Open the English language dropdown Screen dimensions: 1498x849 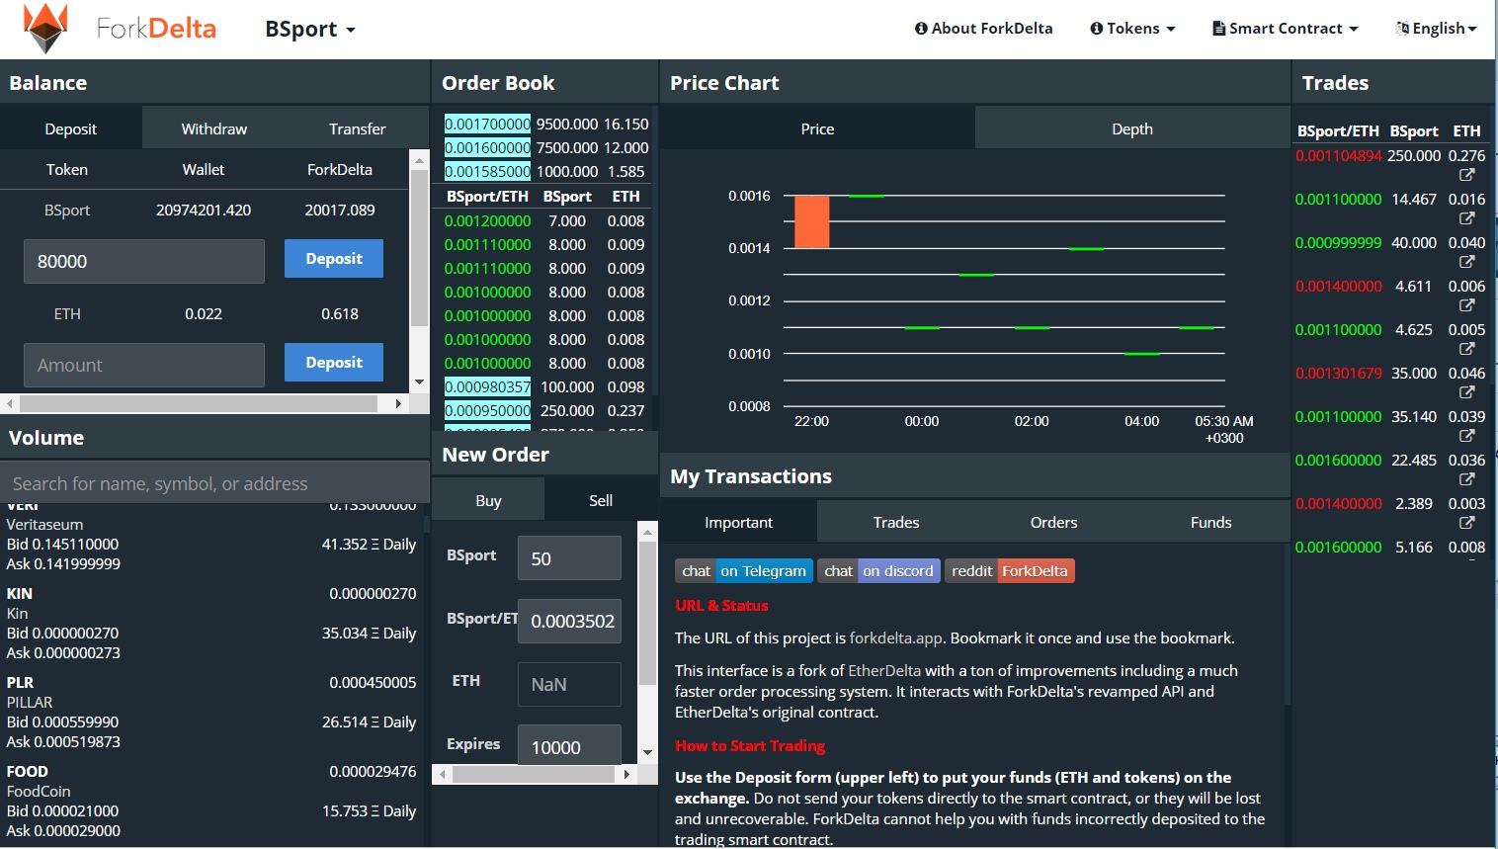coord(1436,29)
